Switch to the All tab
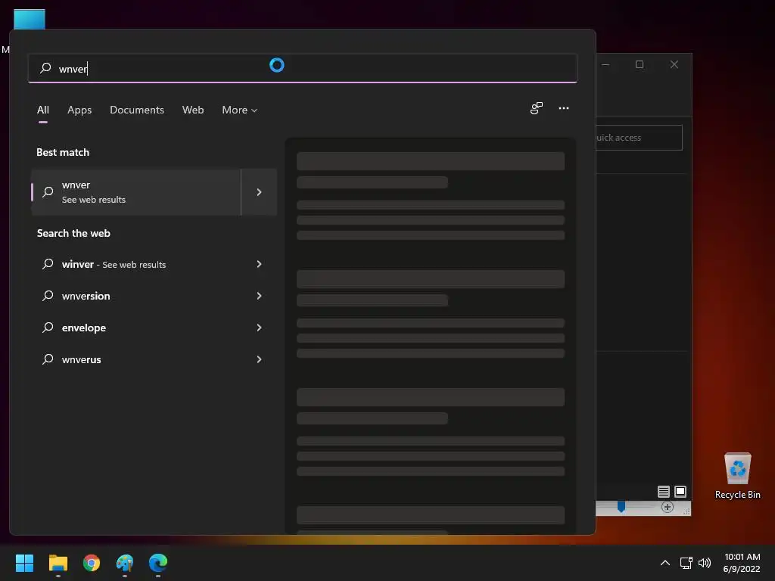 (x=43, y=110)
